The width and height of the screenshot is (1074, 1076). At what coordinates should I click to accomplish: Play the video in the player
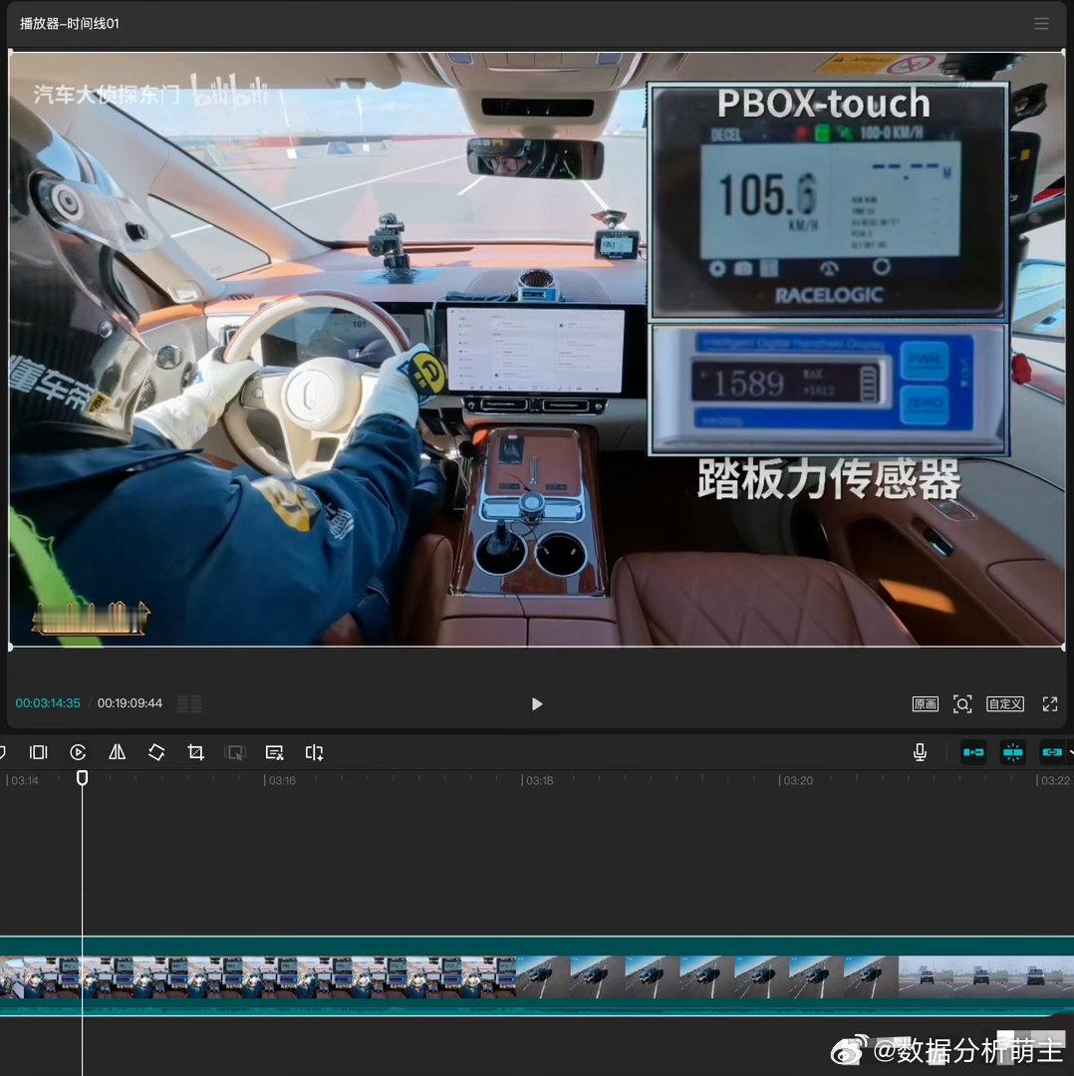pos(537,704)
